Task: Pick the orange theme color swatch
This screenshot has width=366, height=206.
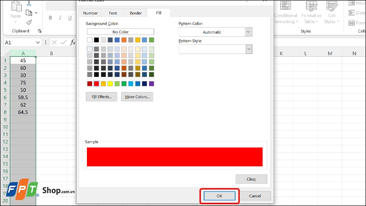Action: (x=124, y=40)
